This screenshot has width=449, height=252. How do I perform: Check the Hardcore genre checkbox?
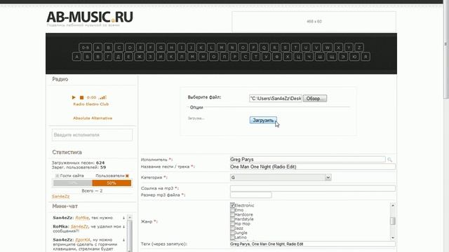coord(232,214)
